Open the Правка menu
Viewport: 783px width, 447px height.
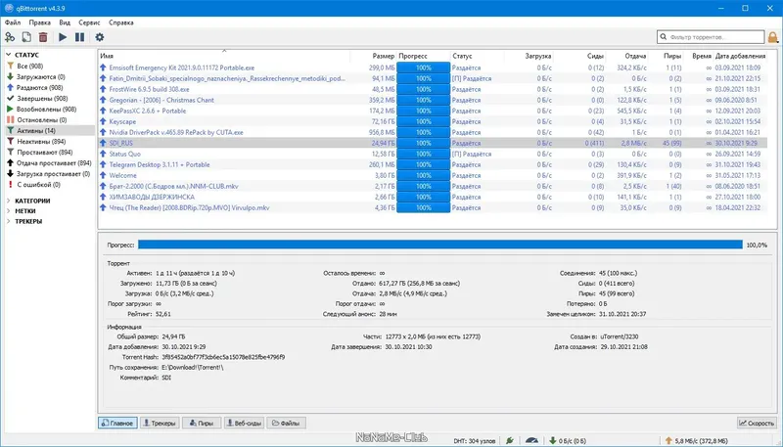(x=39, y=22)
